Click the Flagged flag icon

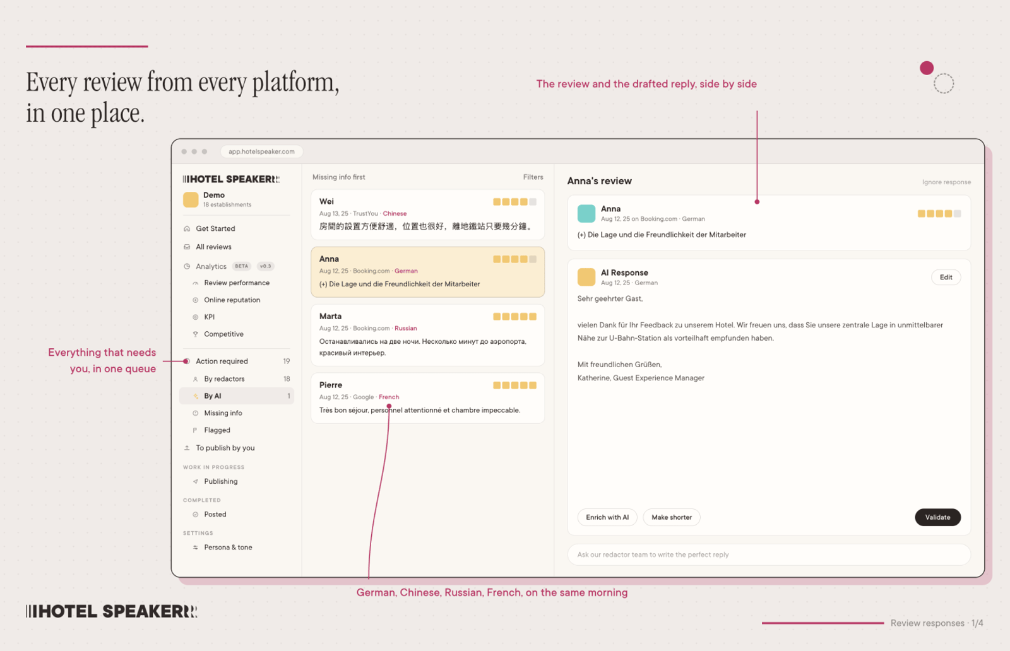(x=196, y=430)
